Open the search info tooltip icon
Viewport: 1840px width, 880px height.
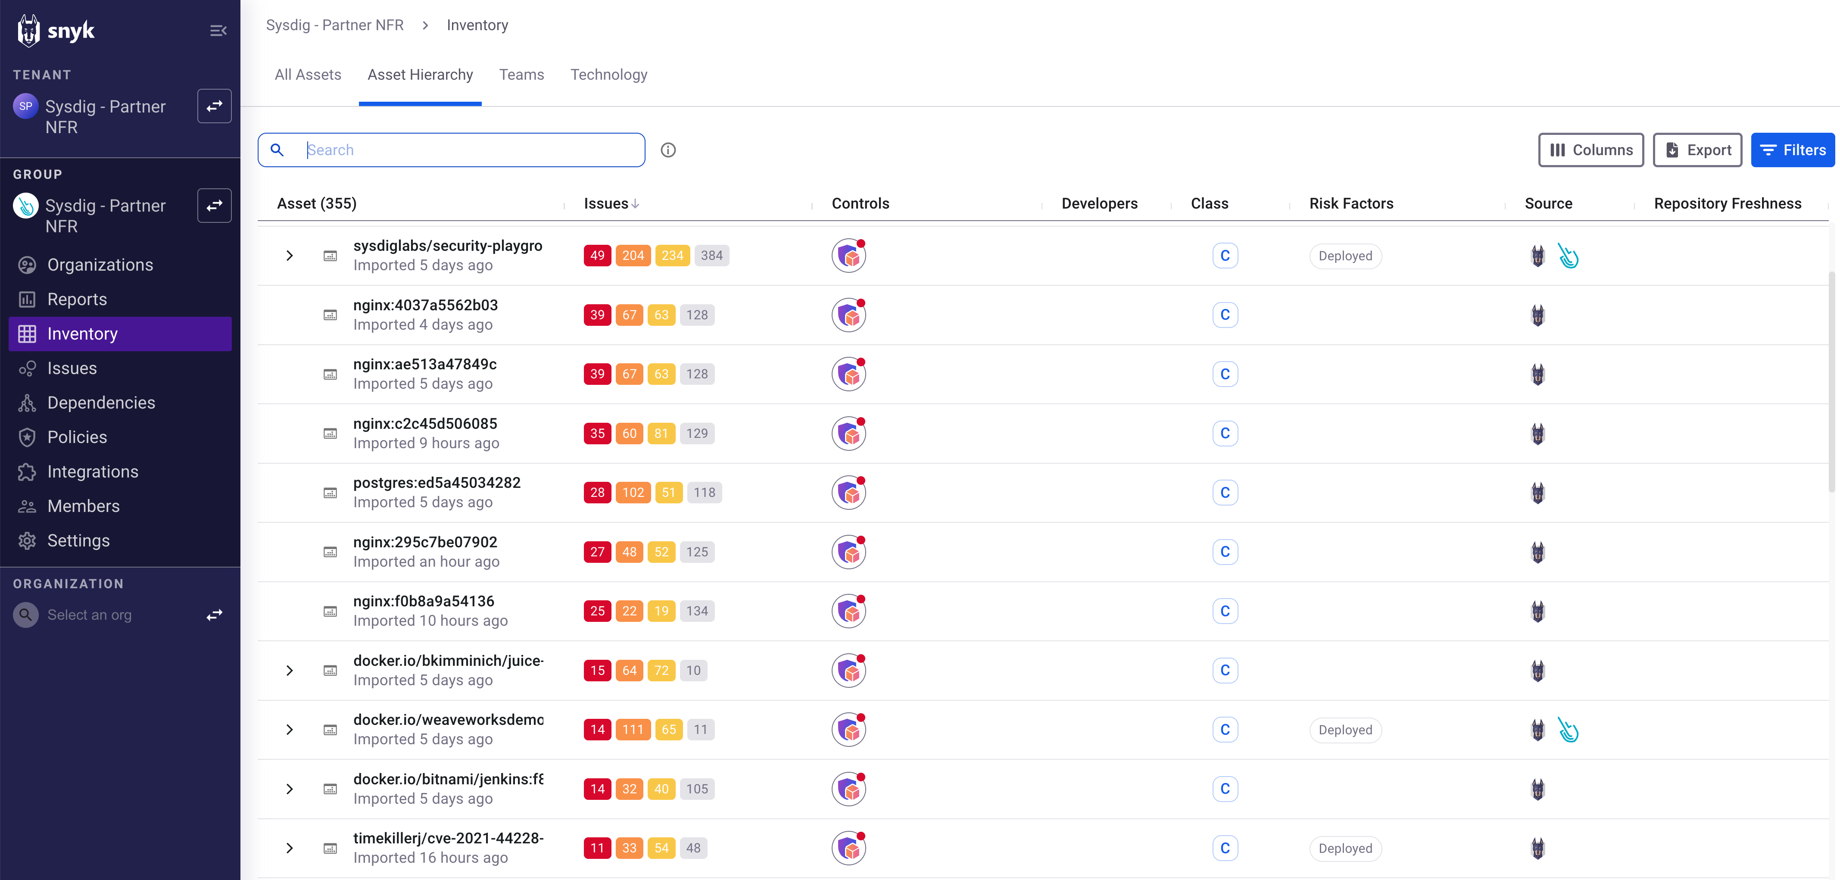pos(668,150)
